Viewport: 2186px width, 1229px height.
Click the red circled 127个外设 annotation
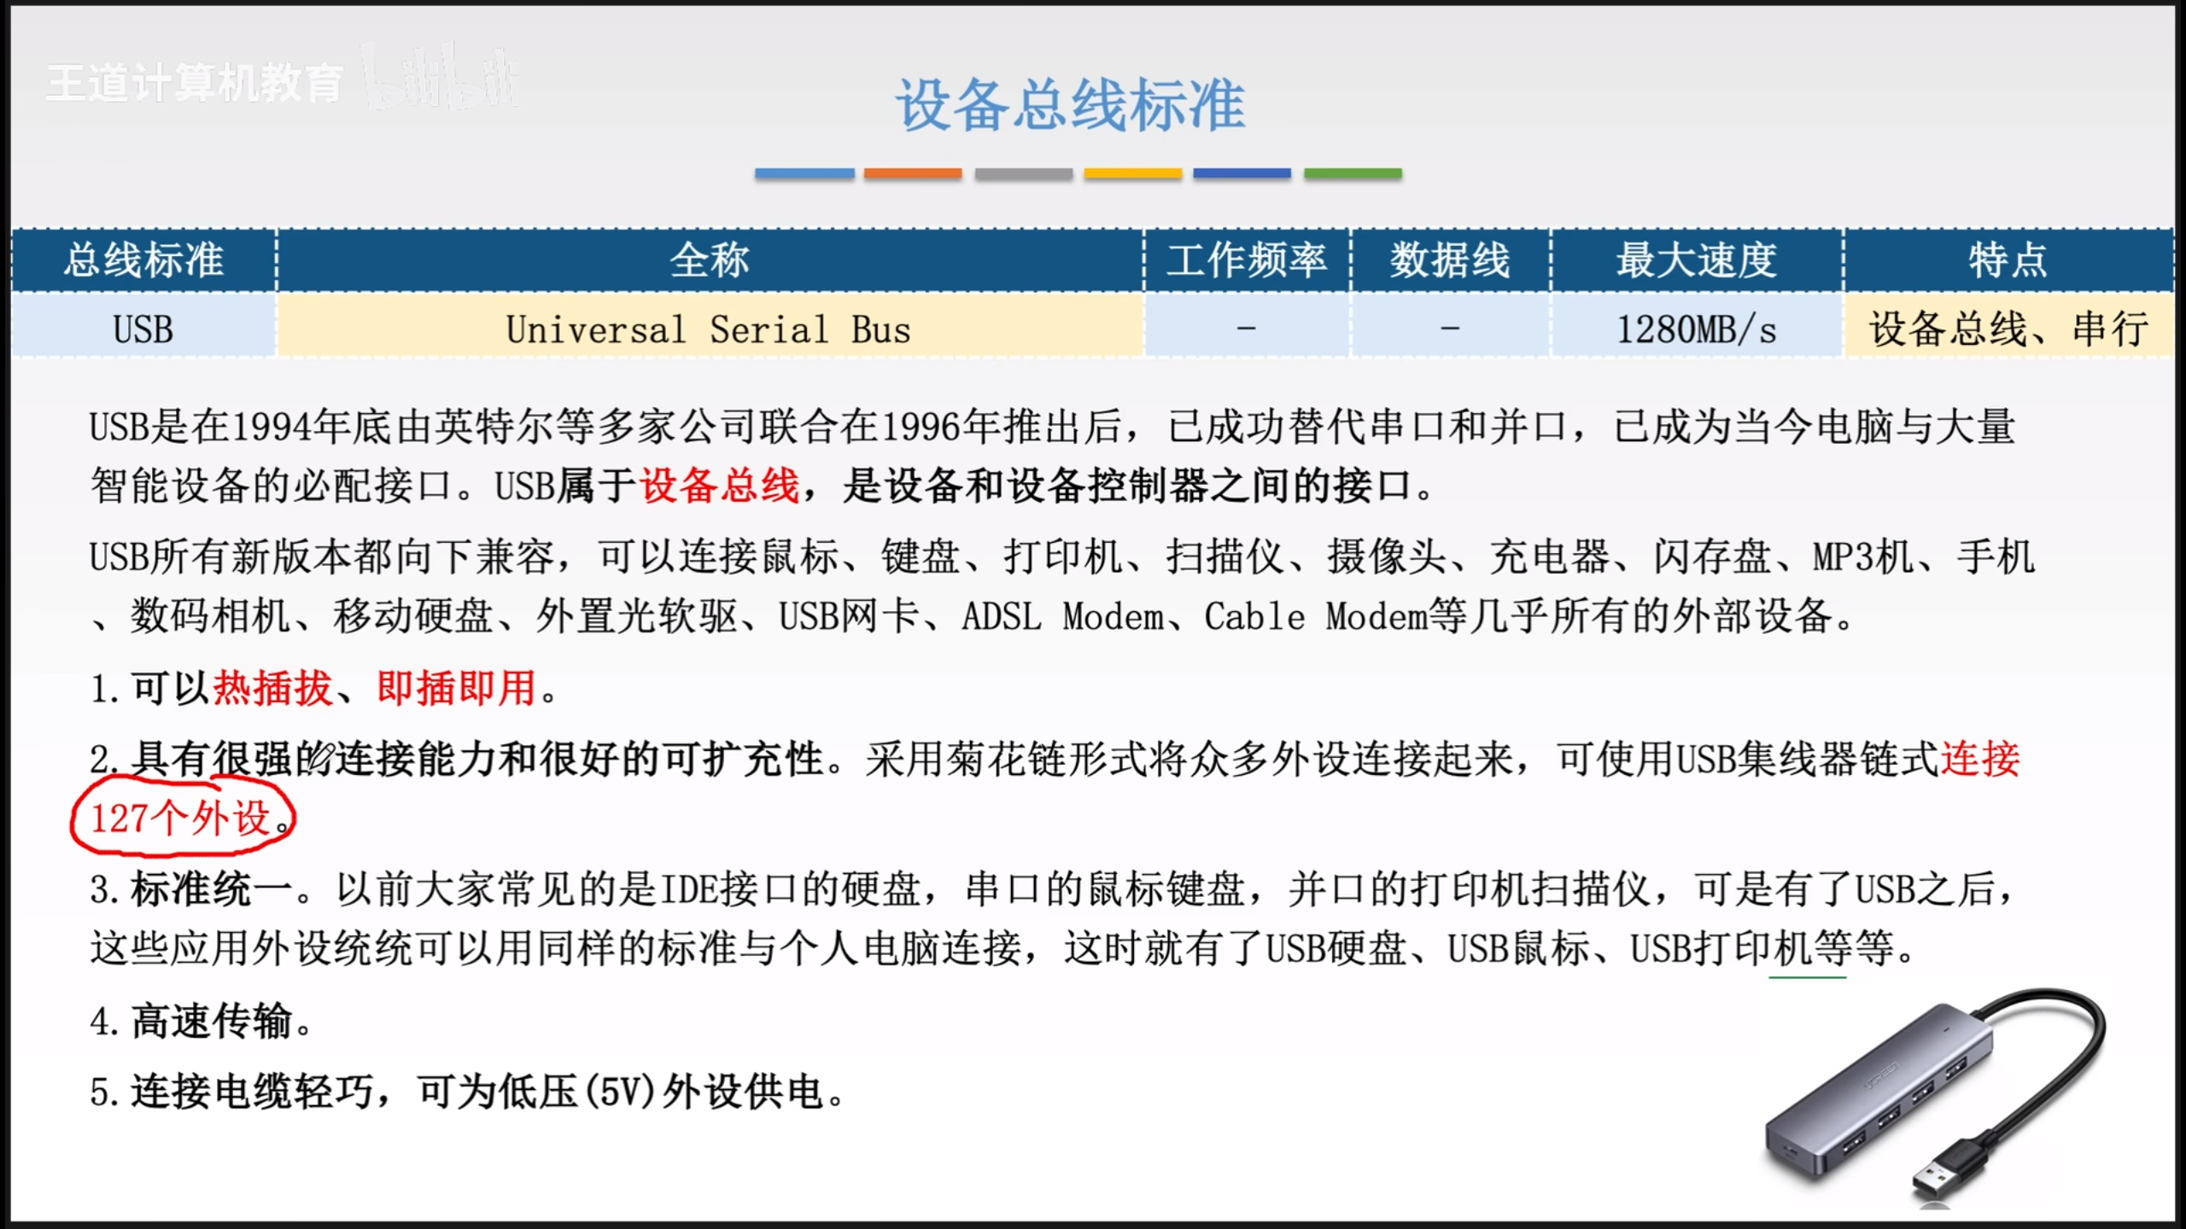tap(182, 818)
